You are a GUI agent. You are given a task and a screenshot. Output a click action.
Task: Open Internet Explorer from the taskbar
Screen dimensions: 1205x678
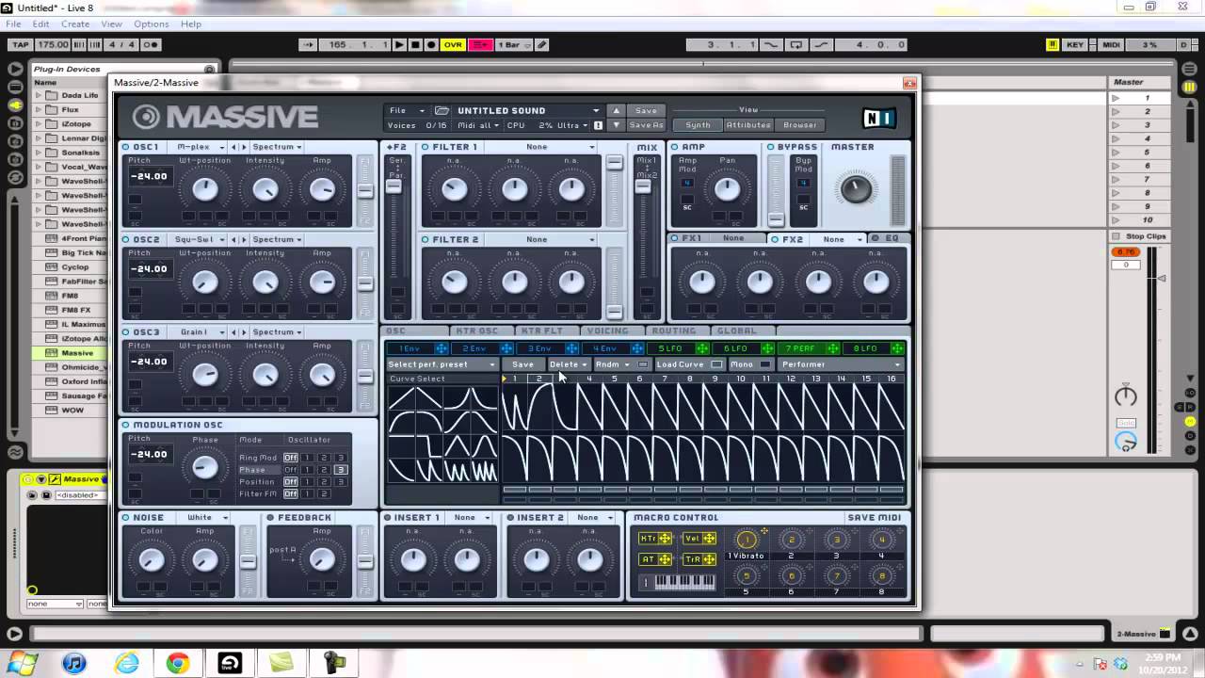click(126, 663)
